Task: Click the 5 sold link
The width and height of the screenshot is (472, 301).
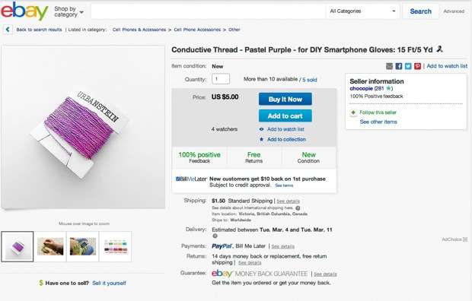Action: (309, 80)
